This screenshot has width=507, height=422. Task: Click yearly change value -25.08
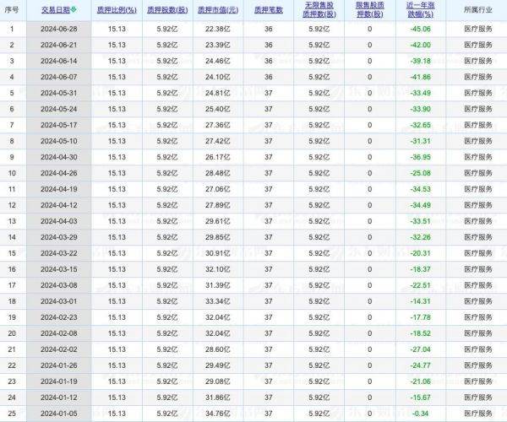[x=420, y=173]
